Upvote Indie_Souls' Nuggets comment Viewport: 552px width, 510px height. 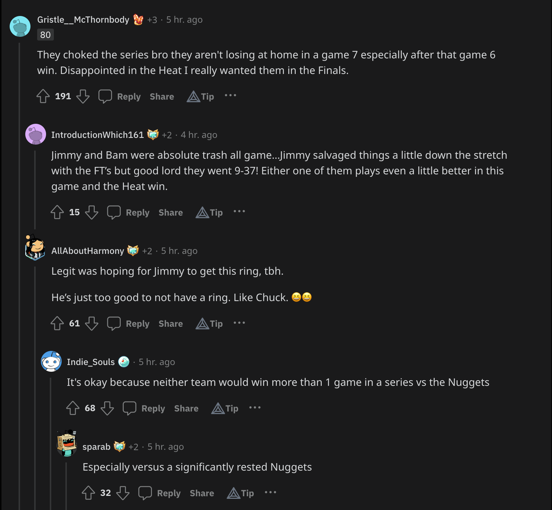pyautogui.click(x=73, y=408)
